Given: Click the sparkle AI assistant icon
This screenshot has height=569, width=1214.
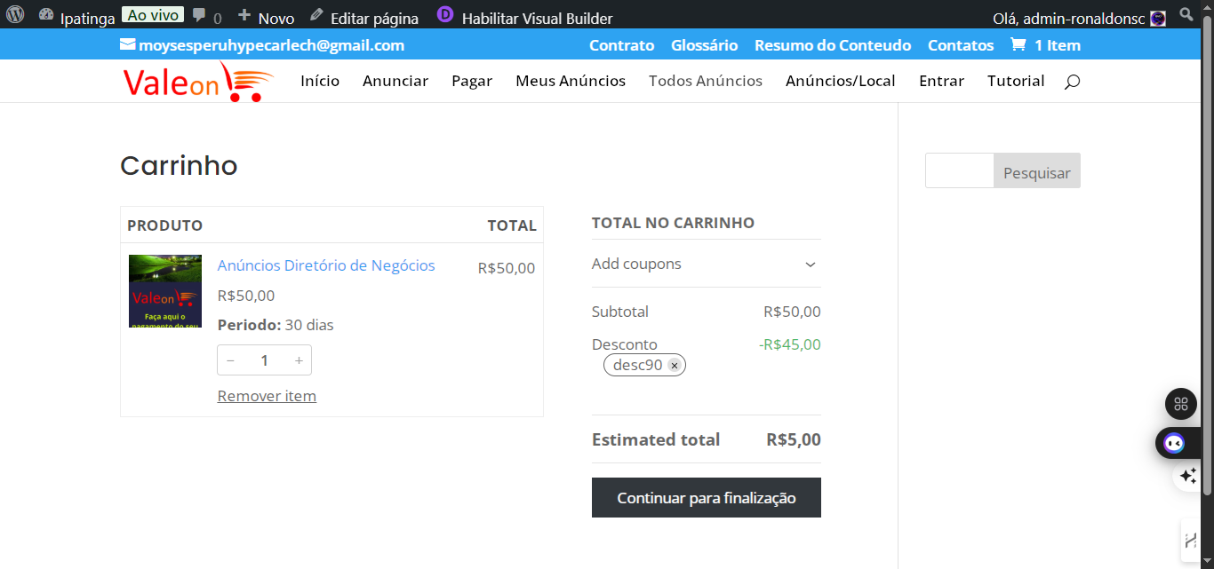Looking at the screenshot, I should [1187, 477].
